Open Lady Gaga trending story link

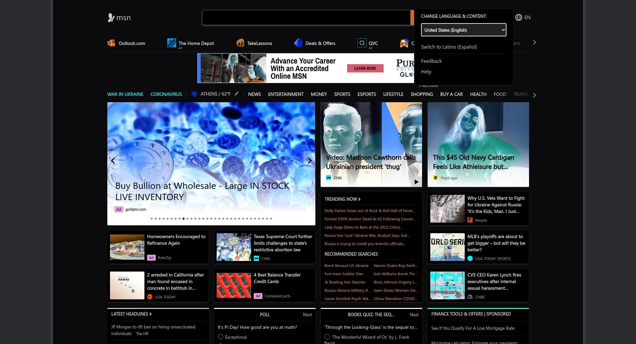[x=364, y=227]
